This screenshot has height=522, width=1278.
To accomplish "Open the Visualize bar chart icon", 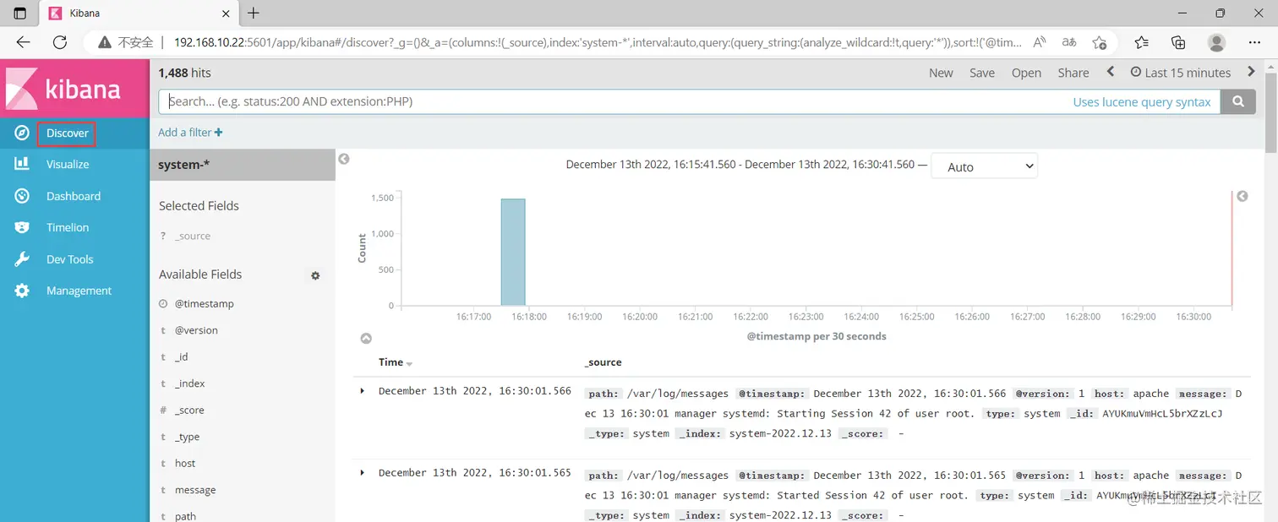I will (22, 164).
